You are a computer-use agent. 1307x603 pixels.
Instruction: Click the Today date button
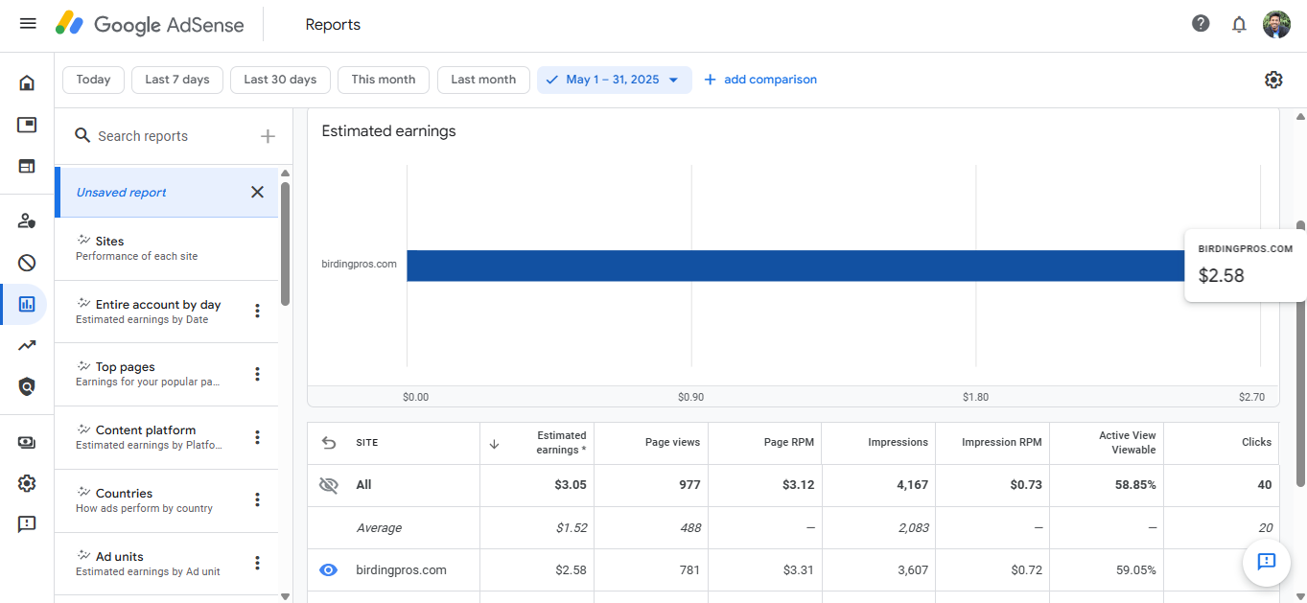pyautogui.click(x=93, y=80)
